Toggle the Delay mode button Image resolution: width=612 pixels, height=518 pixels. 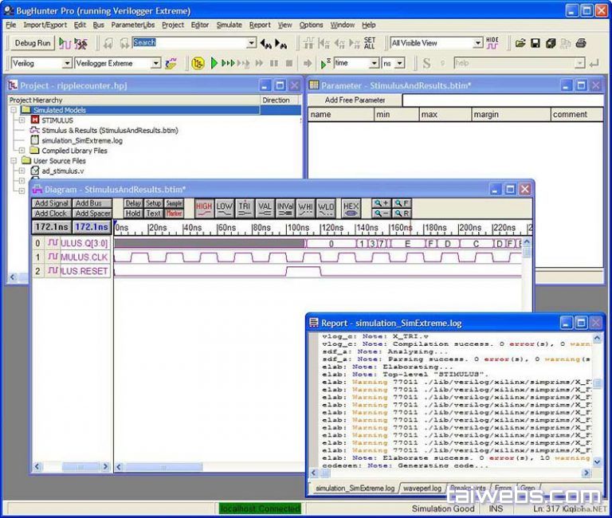(x=133, y=203)
